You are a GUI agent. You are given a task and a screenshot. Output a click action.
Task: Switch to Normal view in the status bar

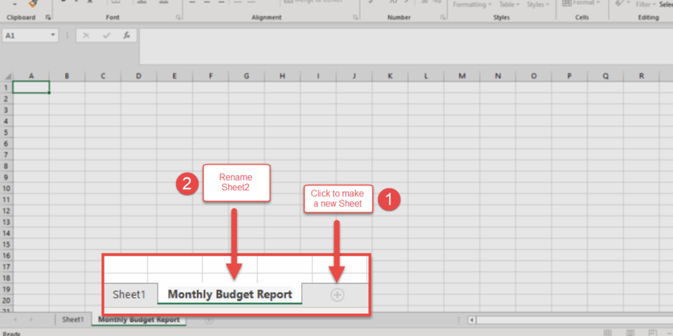pyautogui.click(x=608, y=333)
